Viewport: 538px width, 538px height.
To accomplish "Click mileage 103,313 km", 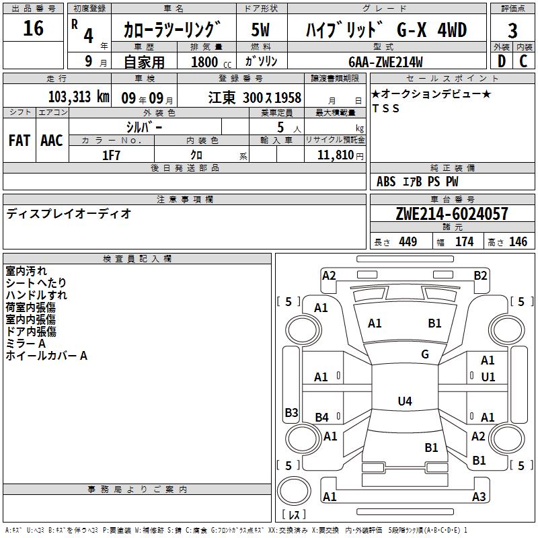I will tap(79, 97).
